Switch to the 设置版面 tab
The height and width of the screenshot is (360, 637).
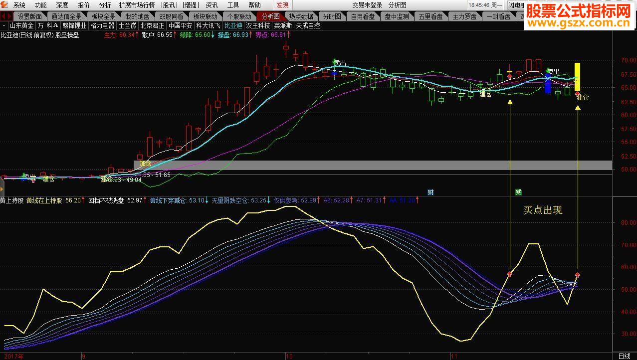tap(30, 16)
